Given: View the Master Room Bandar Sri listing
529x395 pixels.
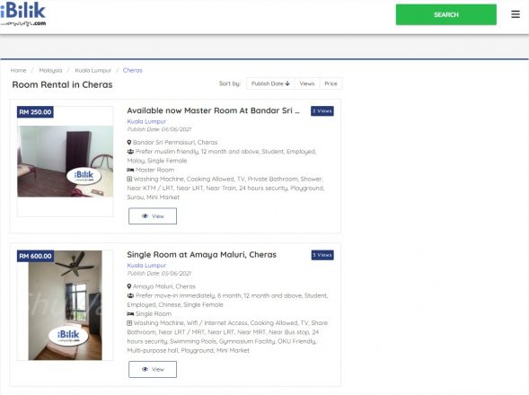Looking at the screenshot, I should click(x=153, y=215).
